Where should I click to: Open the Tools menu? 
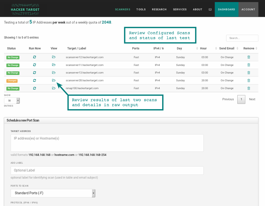coord(141,9)
